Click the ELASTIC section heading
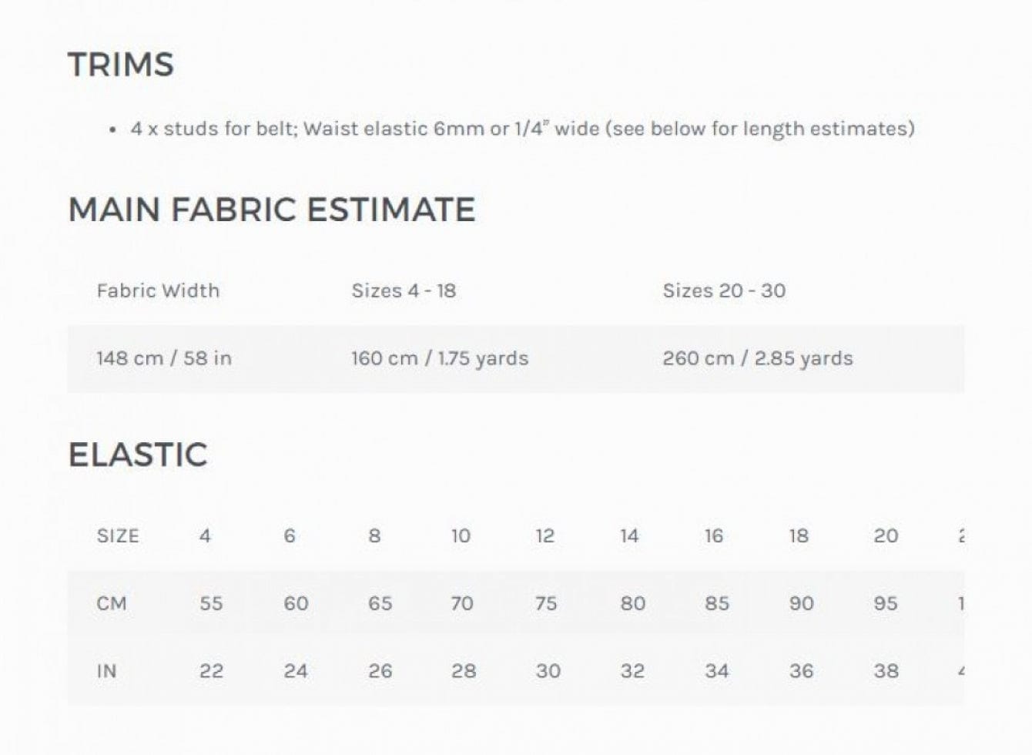This screenshot has height=755, width=1032. [x=138, y=455]
